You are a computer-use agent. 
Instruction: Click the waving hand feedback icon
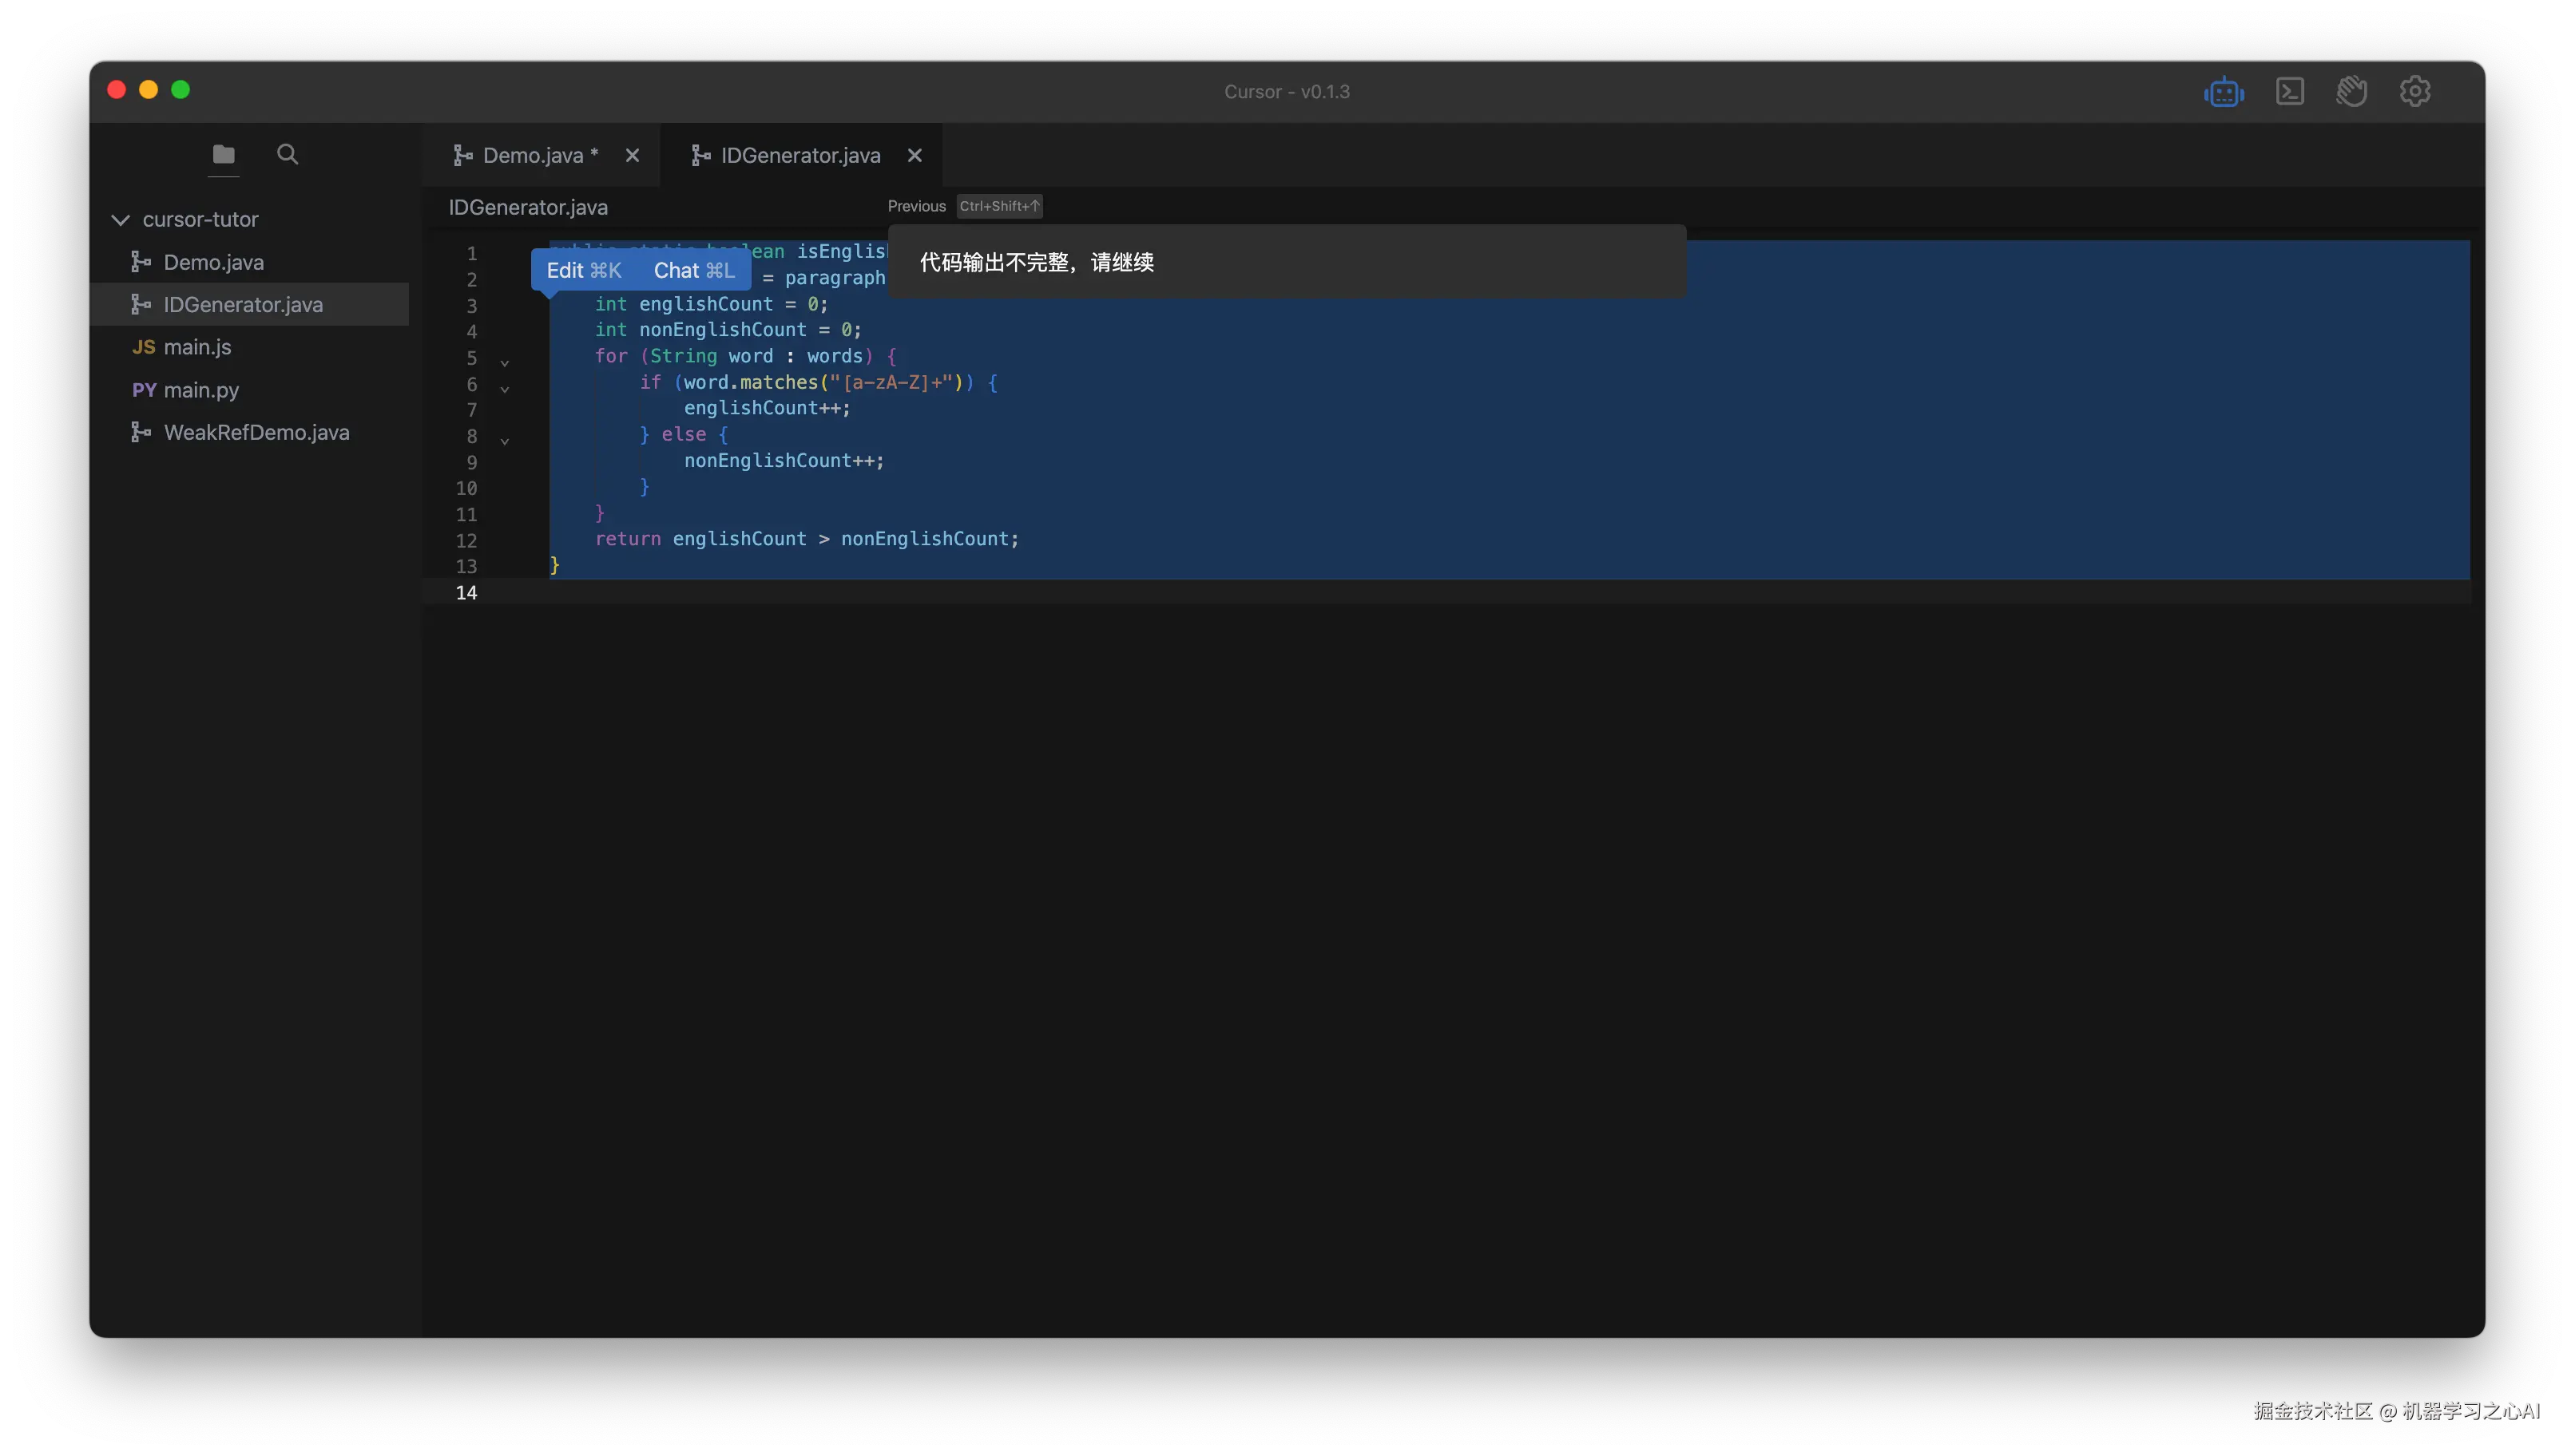pyautogui.click(x=2351, y=92)
